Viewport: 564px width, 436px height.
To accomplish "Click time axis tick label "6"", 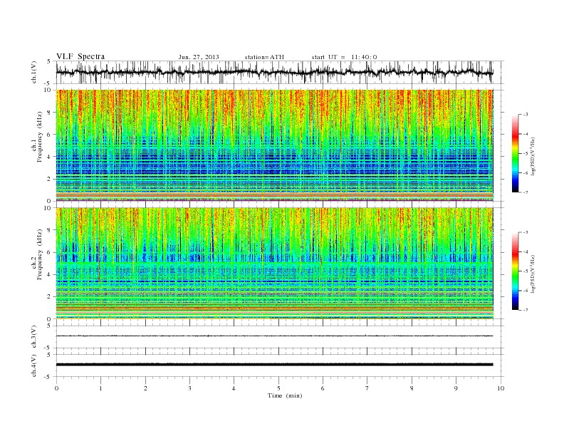I will coord(323,388).
